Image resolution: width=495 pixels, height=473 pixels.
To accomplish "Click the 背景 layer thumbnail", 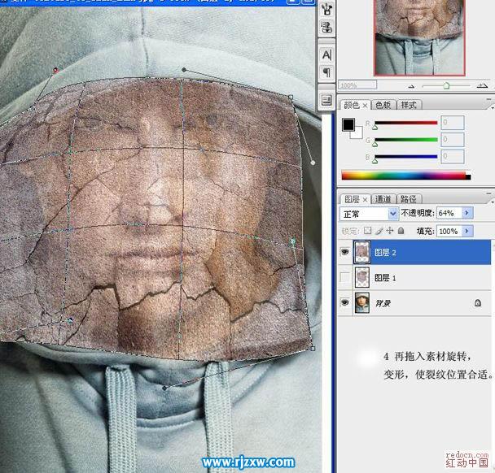I will pyautogui.click(x=361, y=302).
